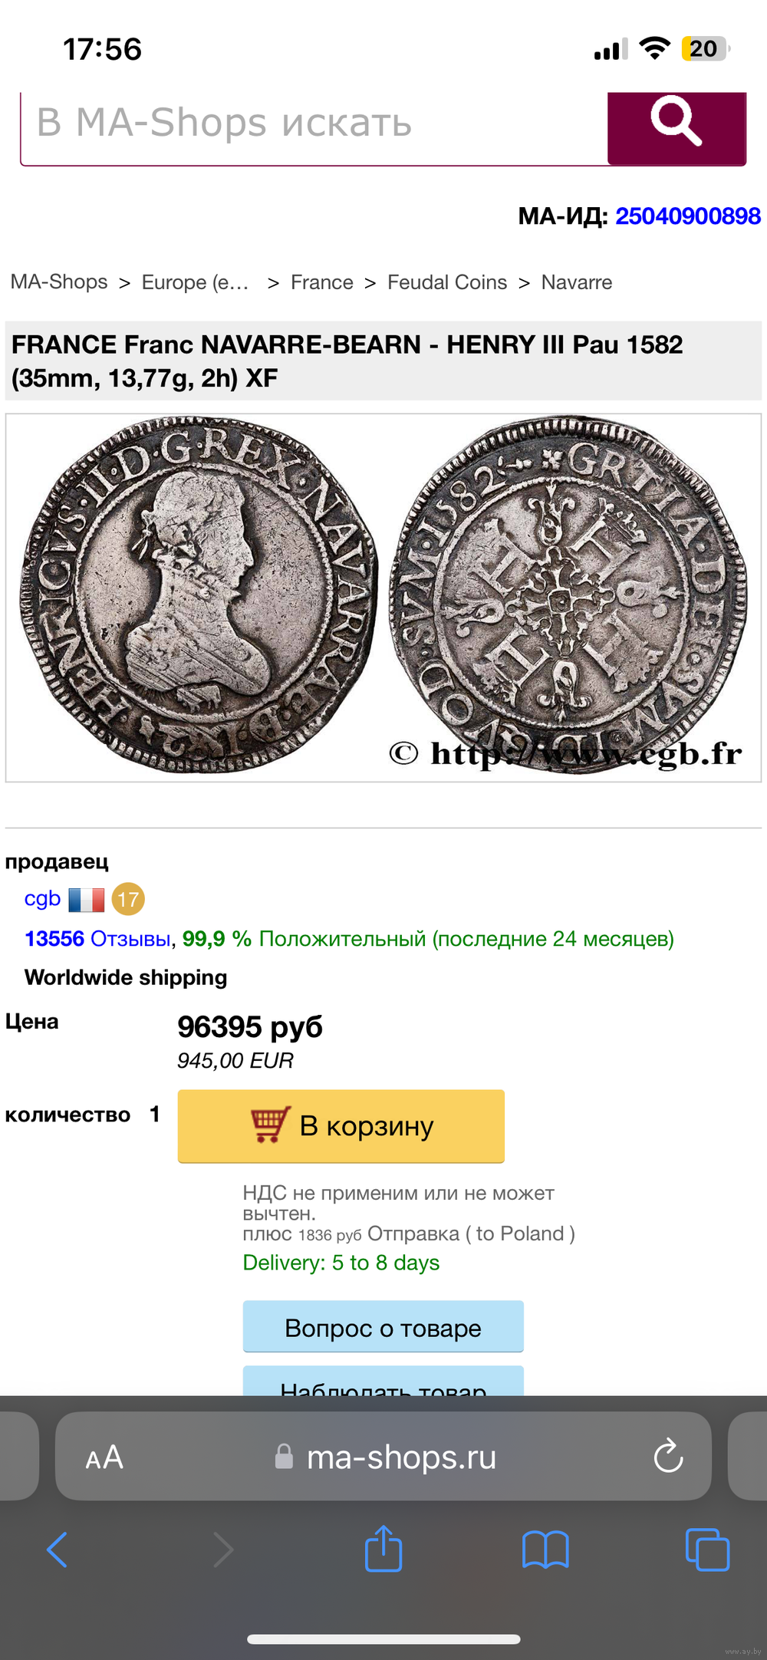Open the Safari share sheet icon

(383, 1548)
